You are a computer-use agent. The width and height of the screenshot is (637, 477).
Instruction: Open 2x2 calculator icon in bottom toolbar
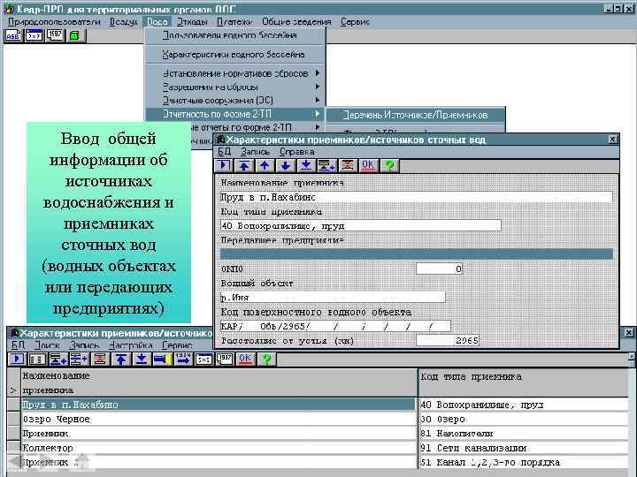coord(204,359)
